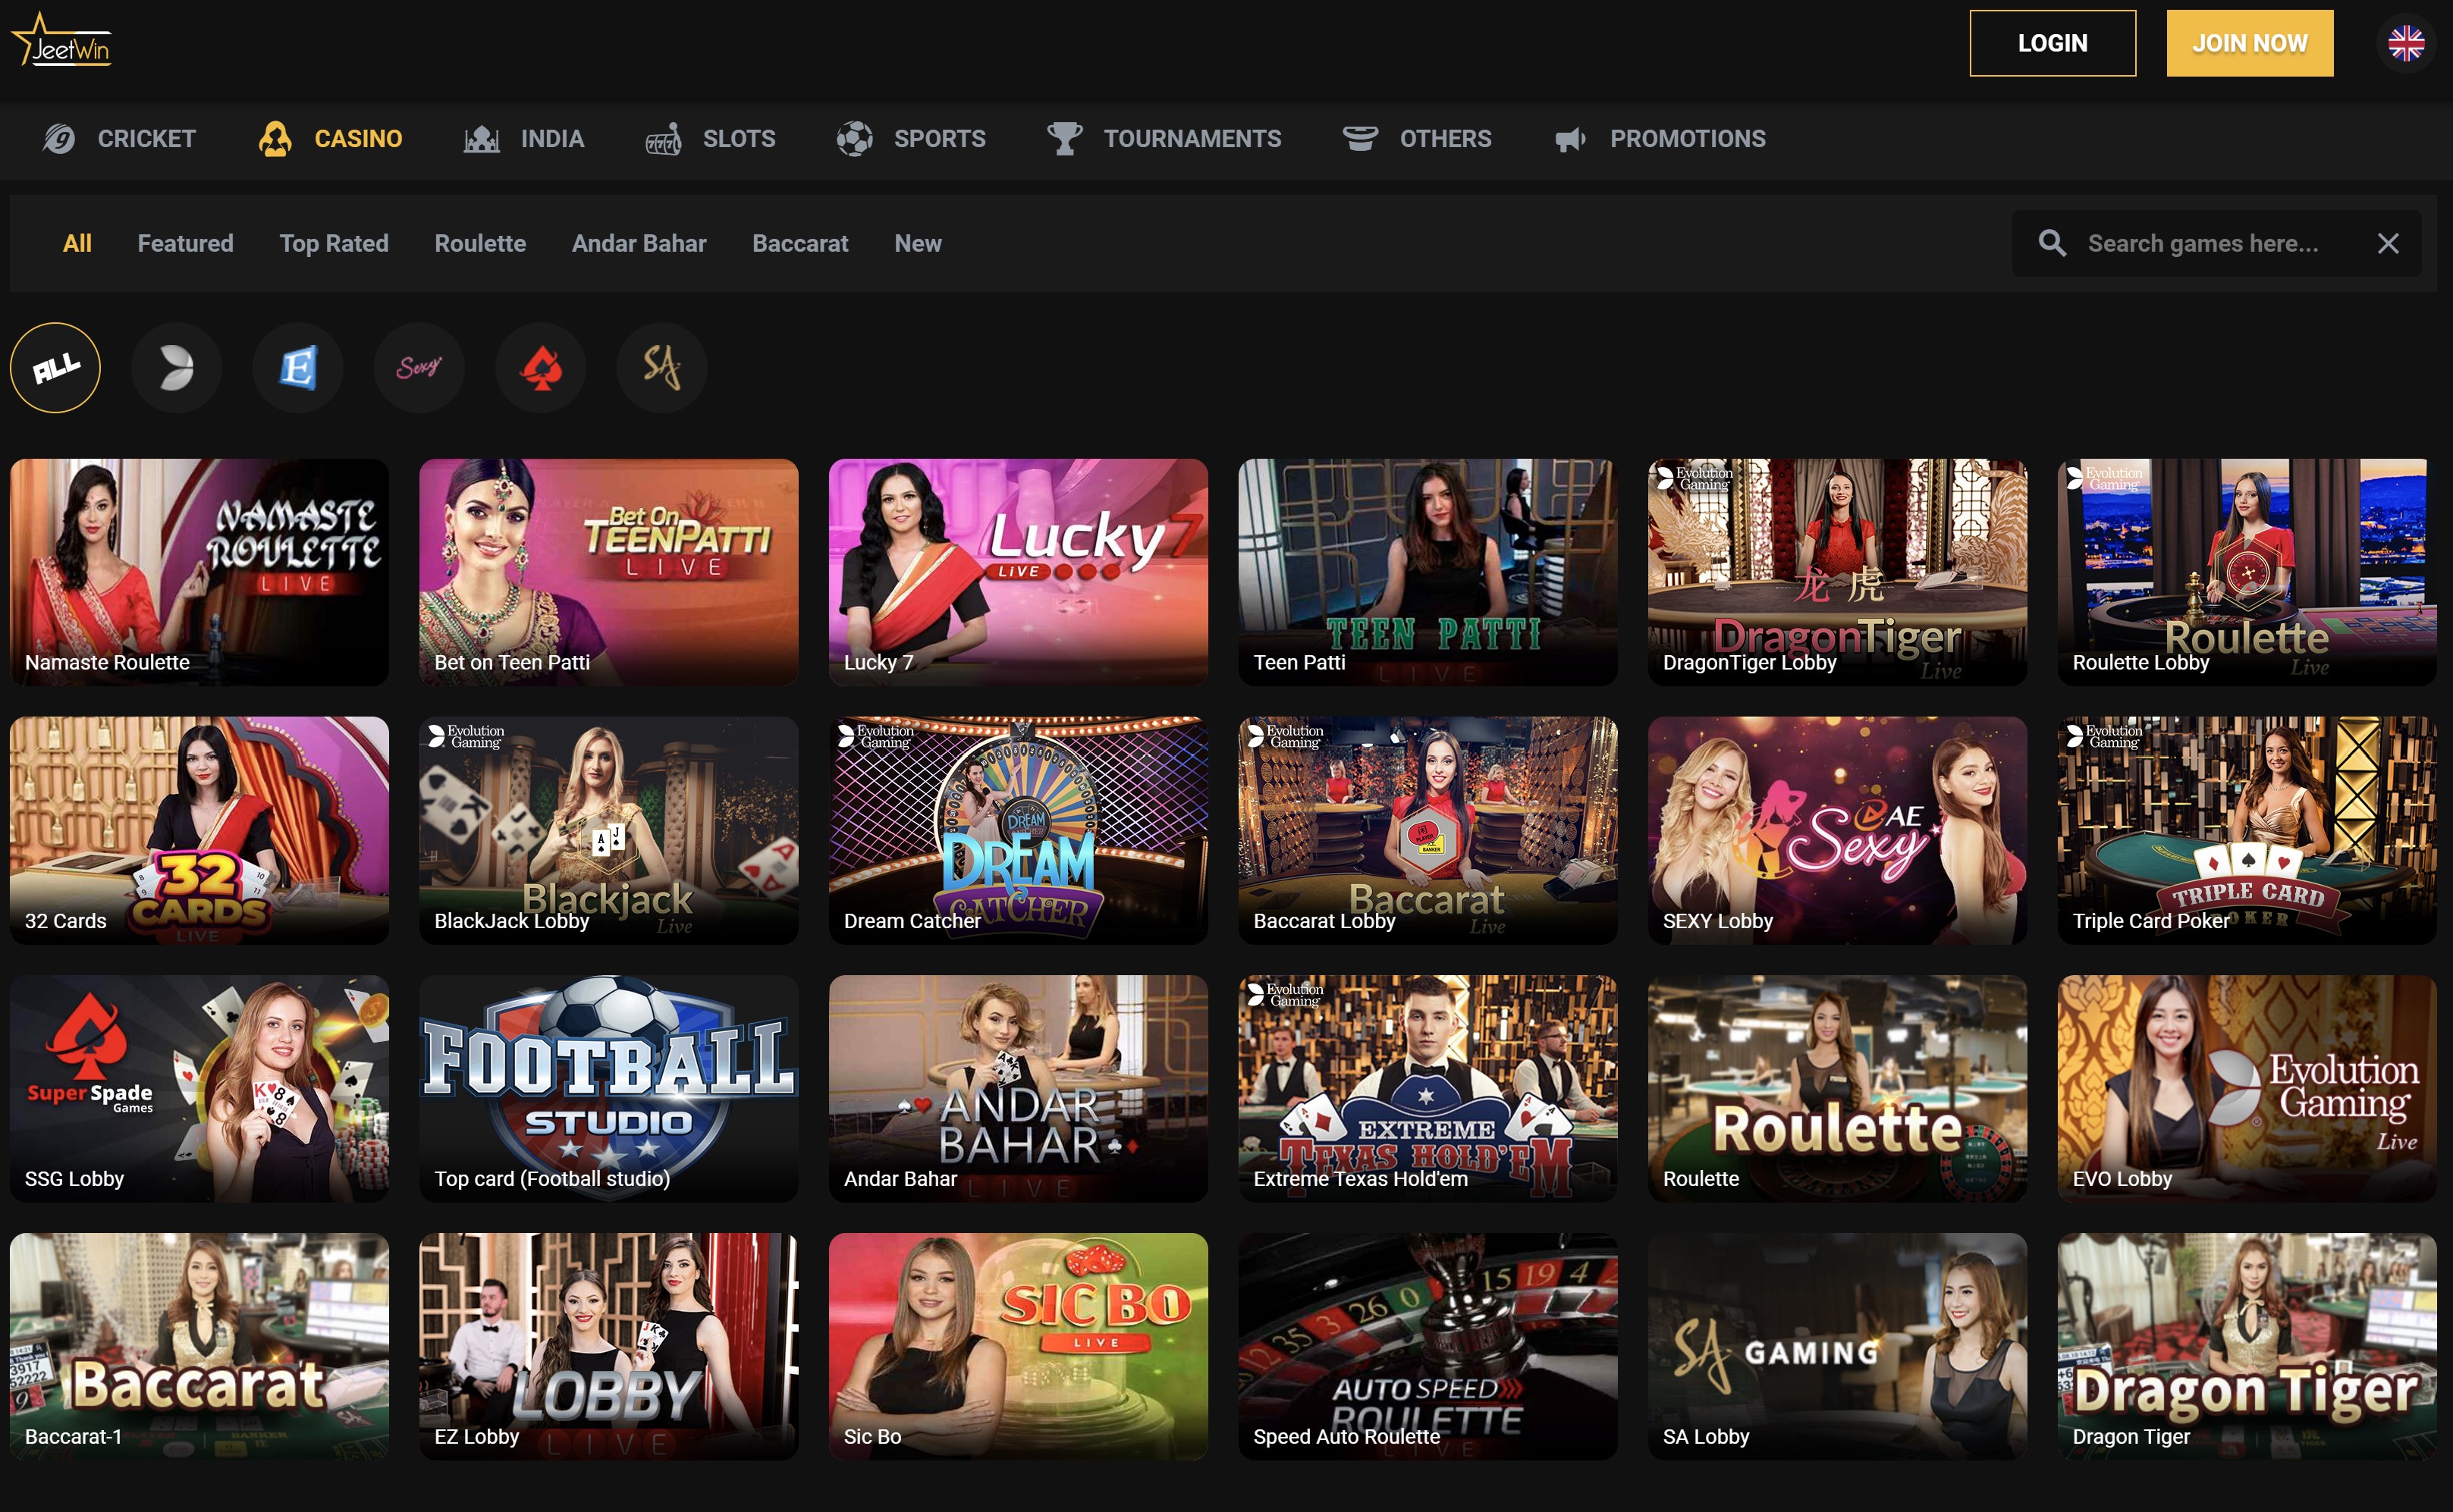The height and width of the screenshot is (1512, 2453).
Task: Click the tournaments trophy icon
Action: point(1064,138)
